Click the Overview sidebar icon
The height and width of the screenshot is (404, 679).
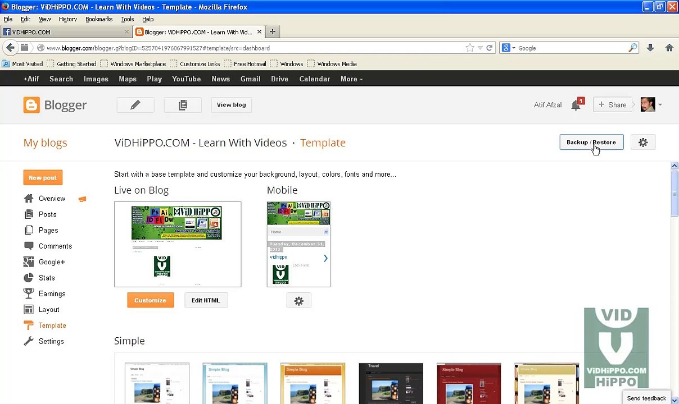pos(29,199)
